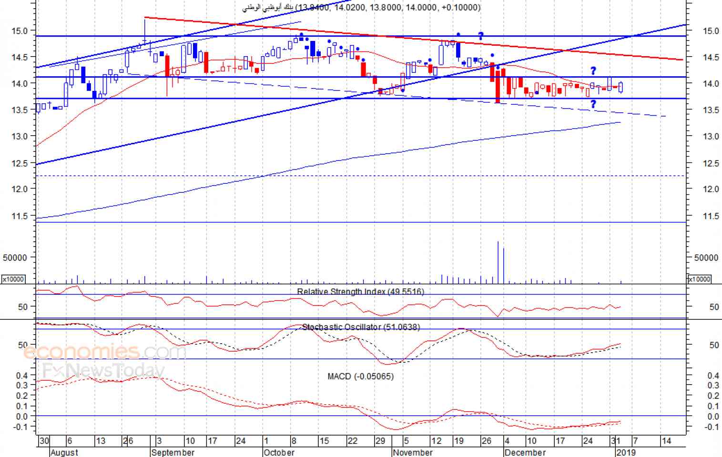Click the '19' date tick on the time axis
This screenshot has width=722, height=457.
click(458, 441)
